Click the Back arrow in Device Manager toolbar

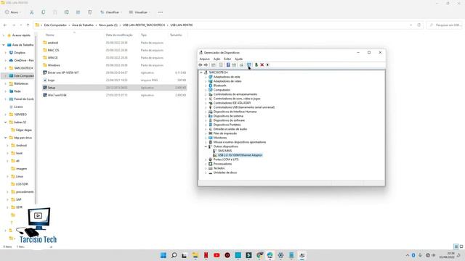point(201,65)
